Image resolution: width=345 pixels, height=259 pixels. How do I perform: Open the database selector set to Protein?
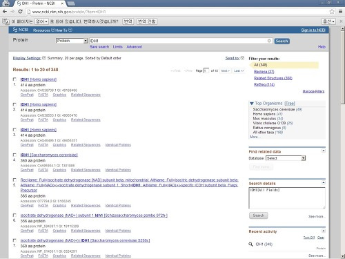(x=72, y=41)
